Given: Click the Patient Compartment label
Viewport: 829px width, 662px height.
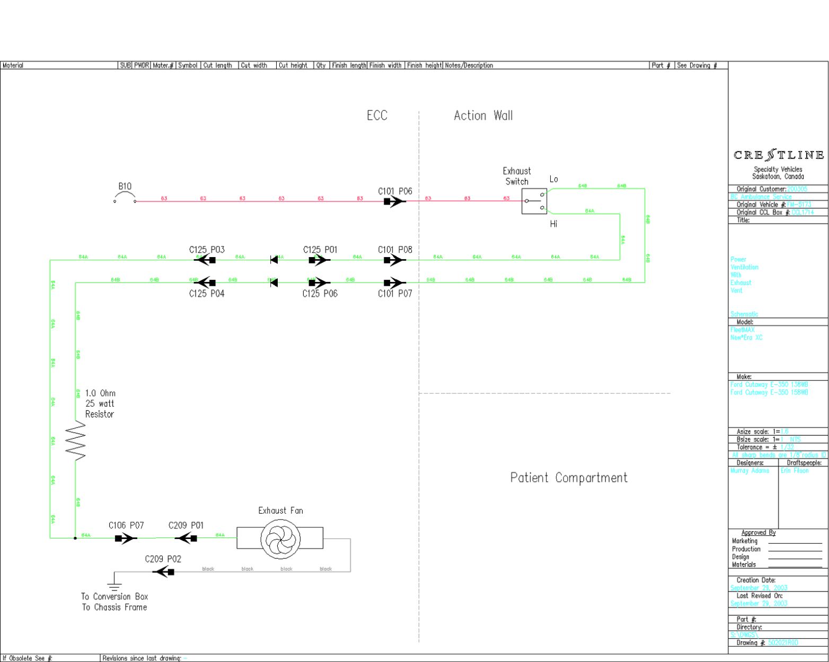Looking at the screenshot, I should pyautogui.click(x=569, y=478).
